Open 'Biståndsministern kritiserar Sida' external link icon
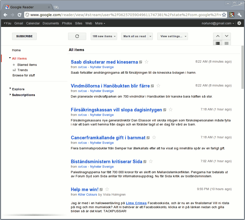Image resolution: width=245 pixels, height=220 pixels. [145, 161]
